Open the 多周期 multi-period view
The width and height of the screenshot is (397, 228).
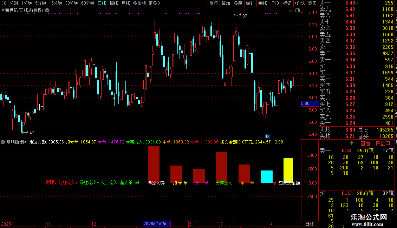point(139,3)
